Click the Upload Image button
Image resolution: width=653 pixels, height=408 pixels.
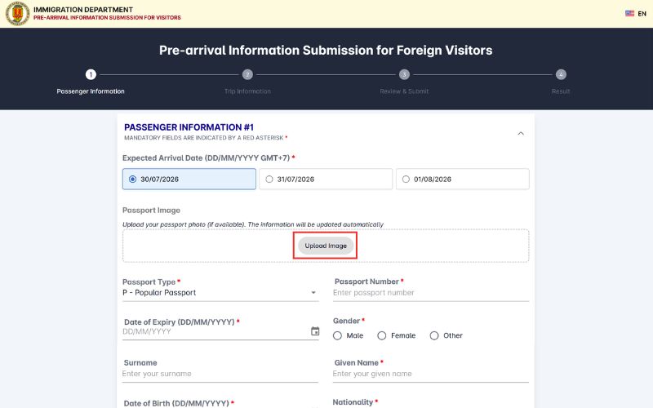(326, 246)
